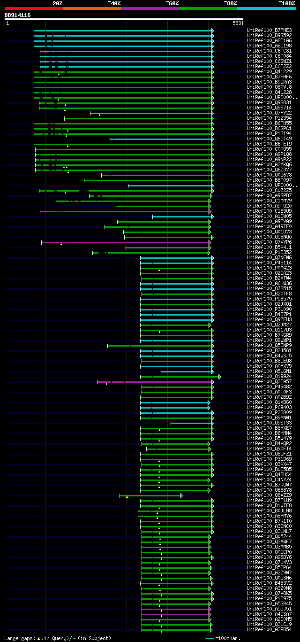Image resolution: width=300 pixels, height=642 pixels.
Task: Open UniRef100_P58575 entry
Action: 269,299
